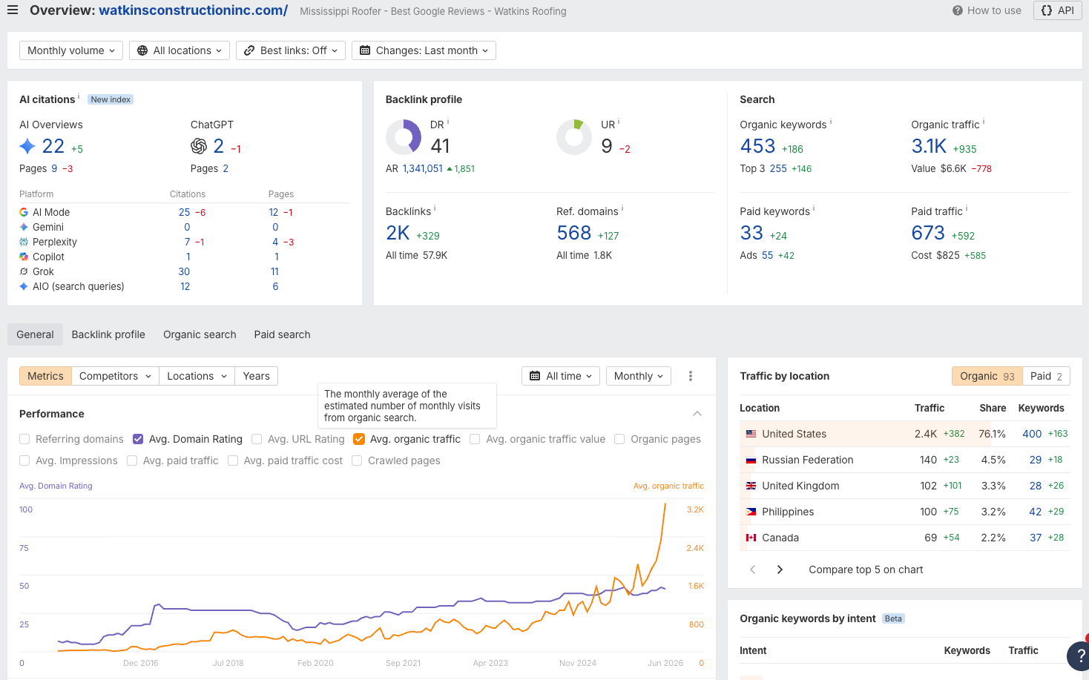This screenshot has height=680, width=1089.
Task: Open Changes: Last month dropdown
Action: point(424,50)
